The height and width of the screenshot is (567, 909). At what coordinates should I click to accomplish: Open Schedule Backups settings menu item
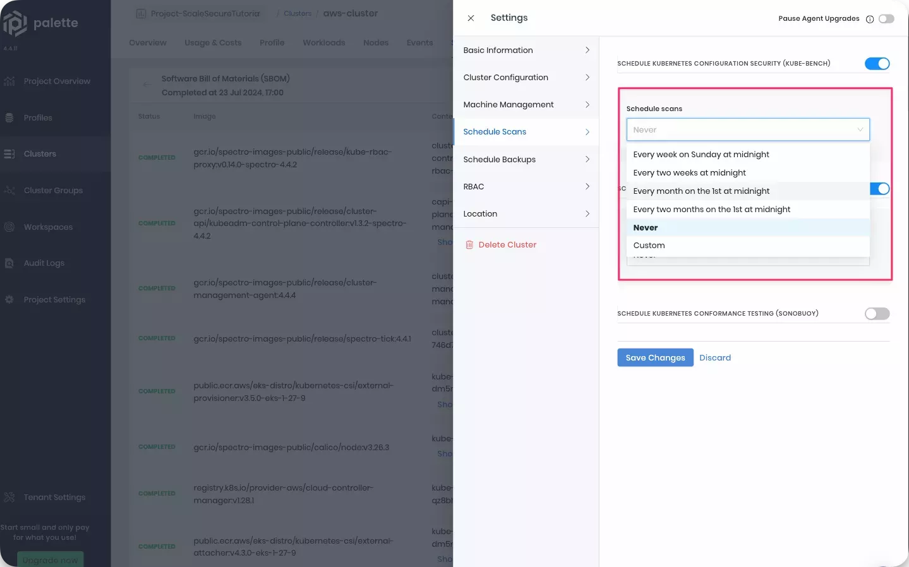pos(526,160)
